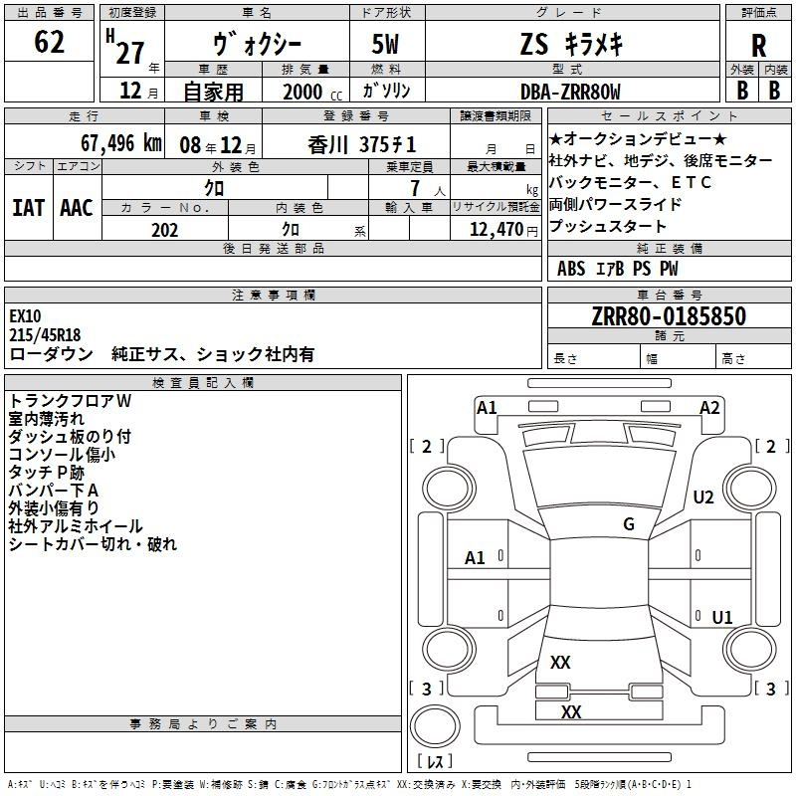Select the car name ヴォクシー

click(x=258, y=45)
